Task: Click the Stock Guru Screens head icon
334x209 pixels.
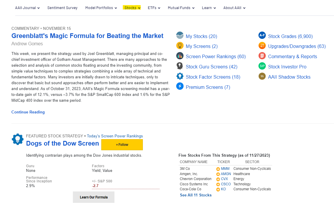Action: click(180, 66)
